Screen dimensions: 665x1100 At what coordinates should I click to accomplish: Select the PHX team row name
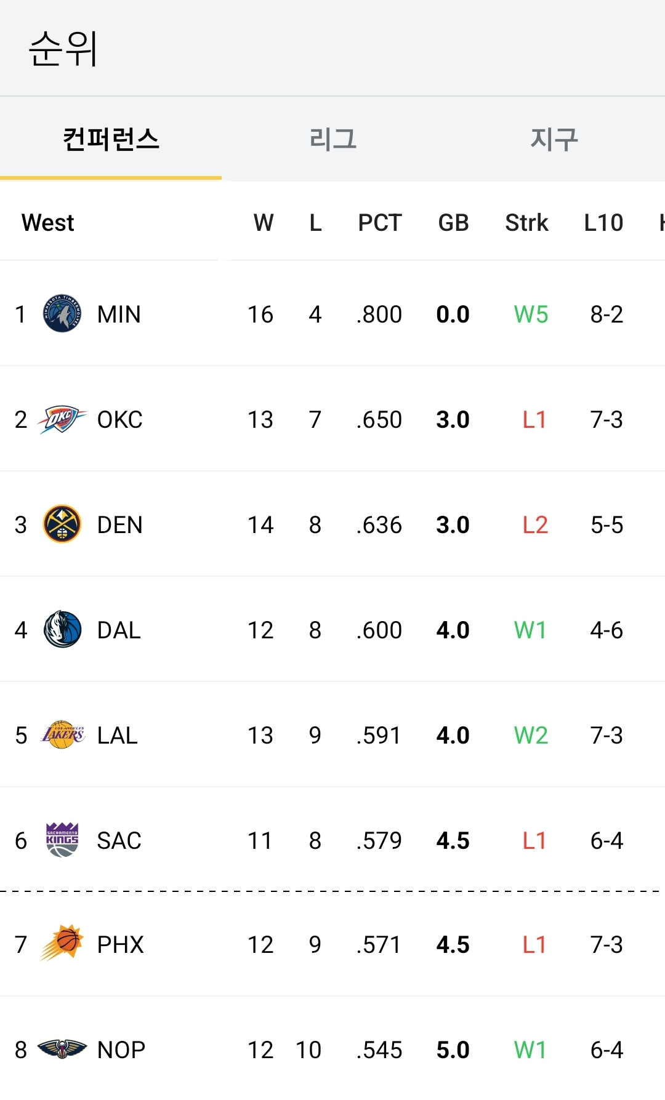(x=120, y=945)
